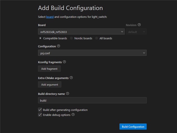Click the Board dropdown chevron arrow
Image resolution: width=177 pixels, height=133 pixels.
click(122, 32)
